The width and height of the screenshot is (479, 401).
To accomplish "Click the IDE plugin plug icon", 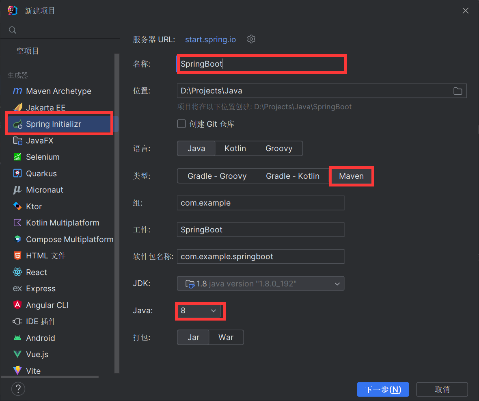I will [17, 321].
